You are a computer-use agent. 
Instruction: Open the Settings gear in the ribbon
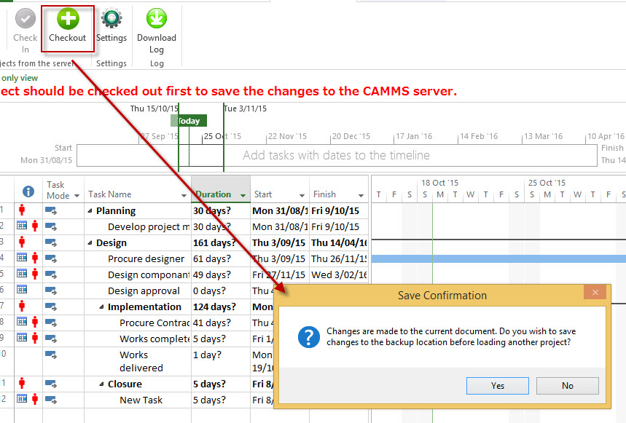click(x=111, y=20)
